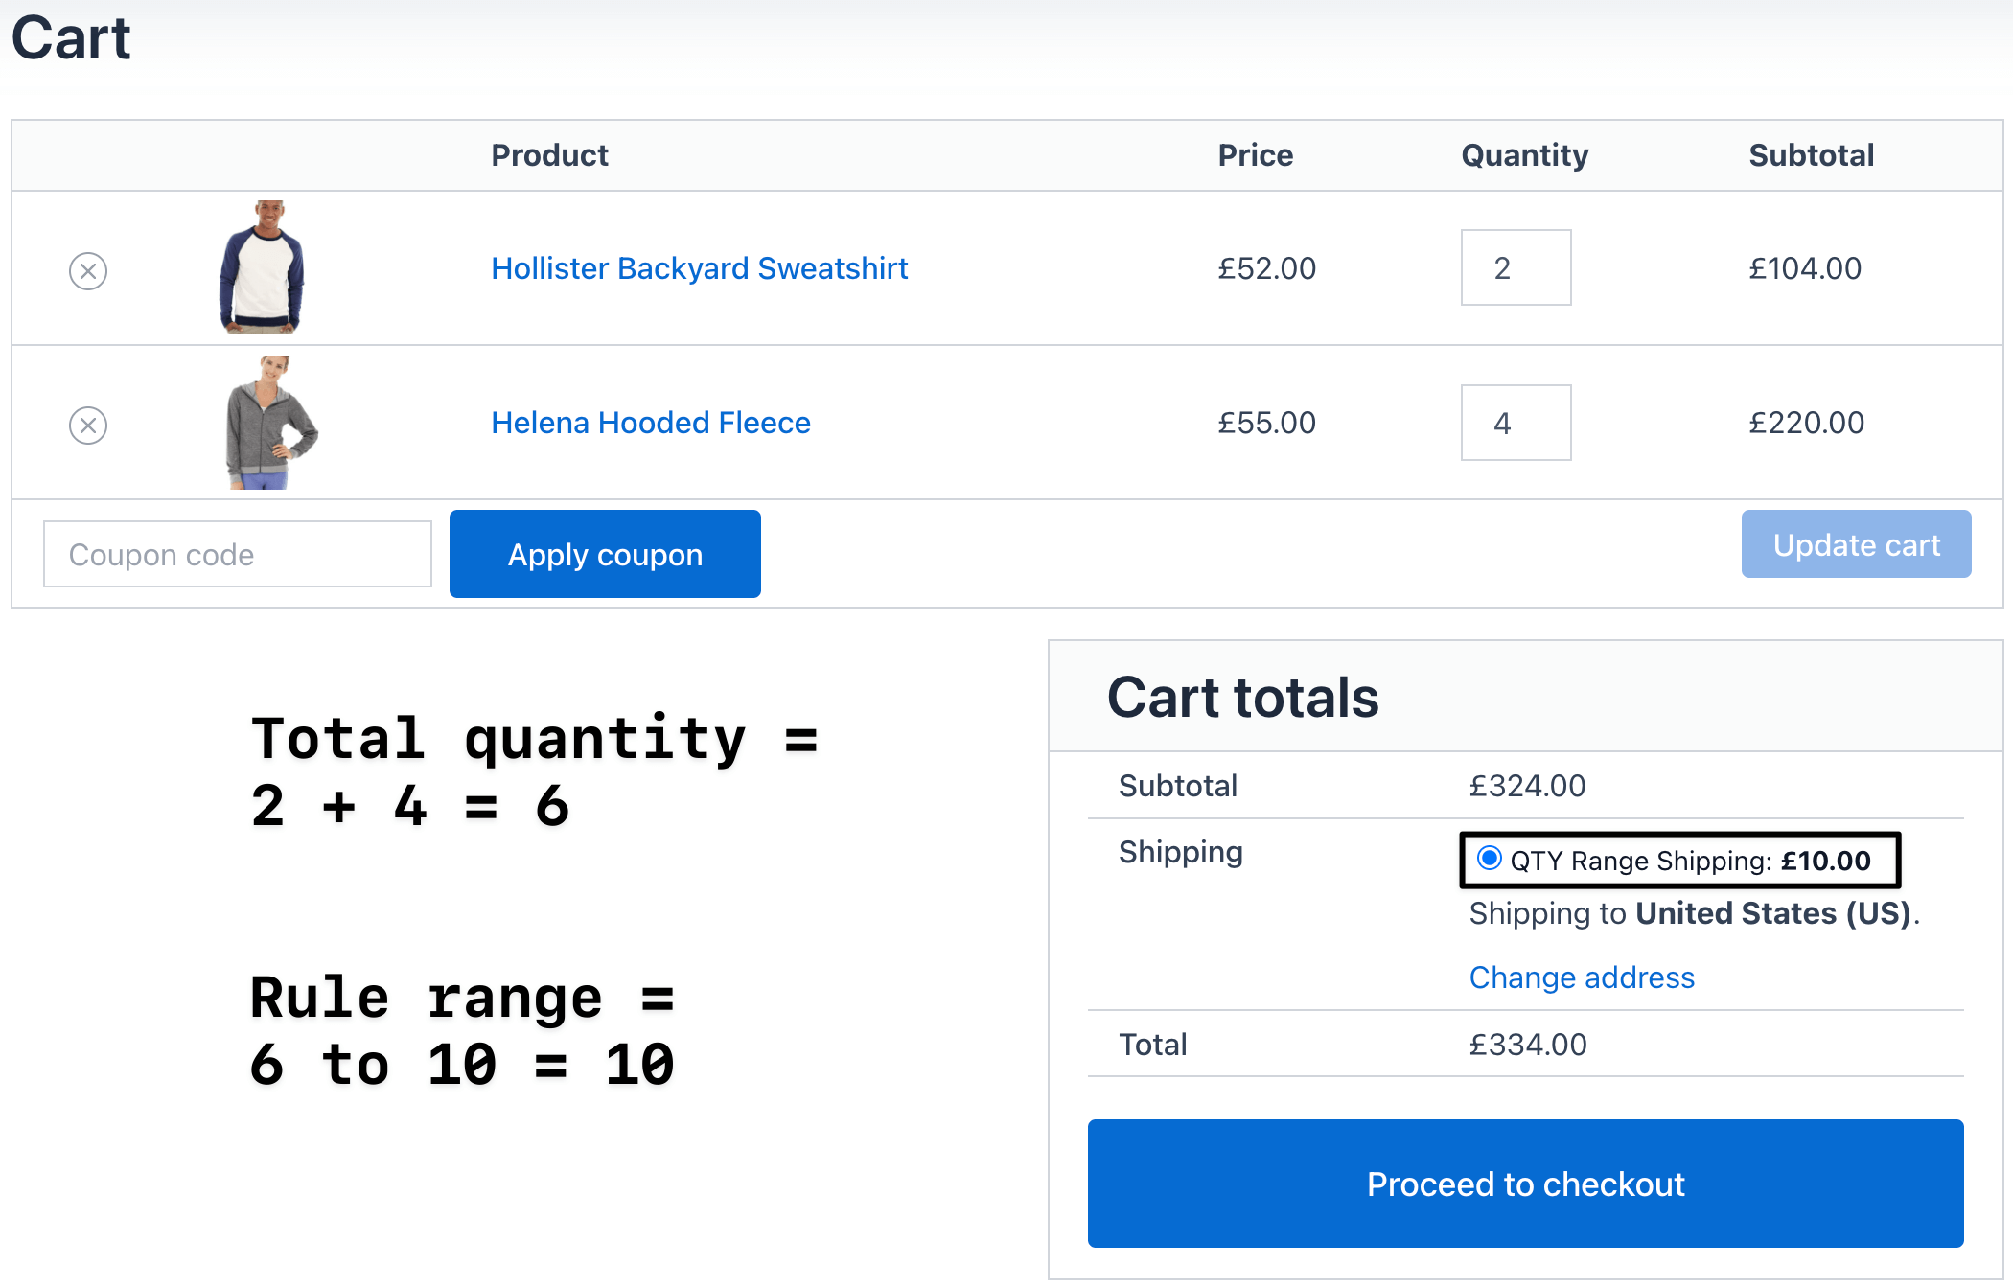The width and height of the screenshot is (2013, 1288).
Task: Remove Helena Hooded Fleece from cart
Action: click(x=88, y=425)
